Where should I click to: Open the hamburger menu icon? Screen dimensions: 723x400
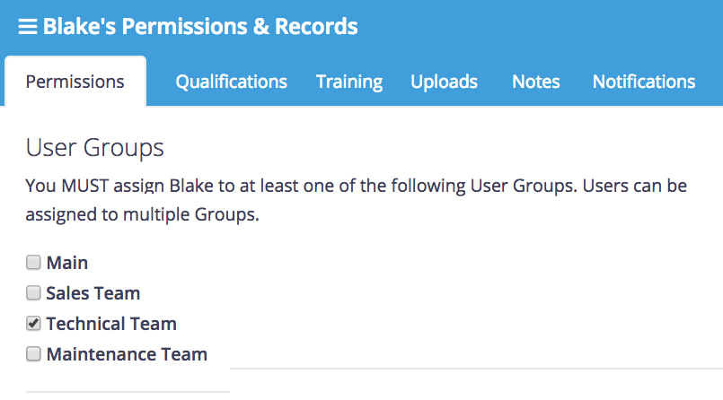(x=28, y=28)
